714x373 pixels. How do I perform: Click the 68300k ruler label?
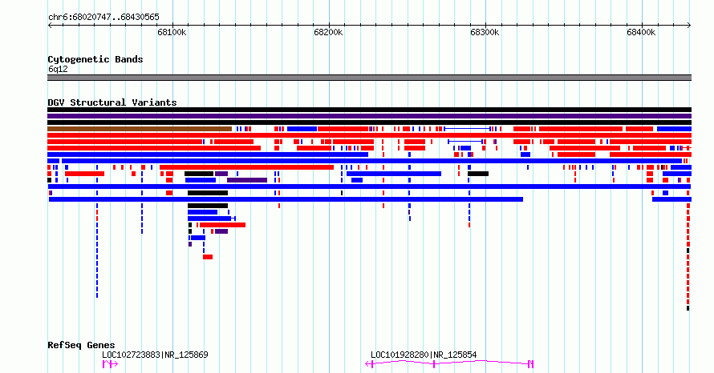click(485, 32)
